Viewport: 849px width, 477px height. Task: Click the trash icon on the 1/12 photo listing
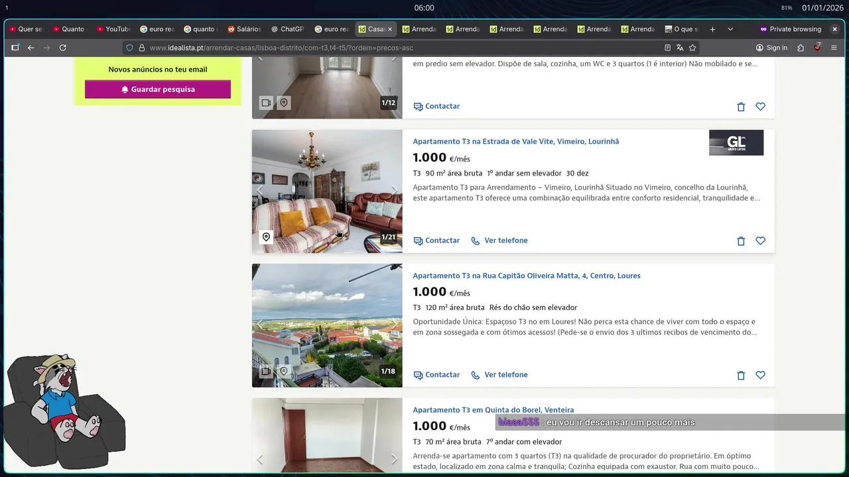(741, 107)
